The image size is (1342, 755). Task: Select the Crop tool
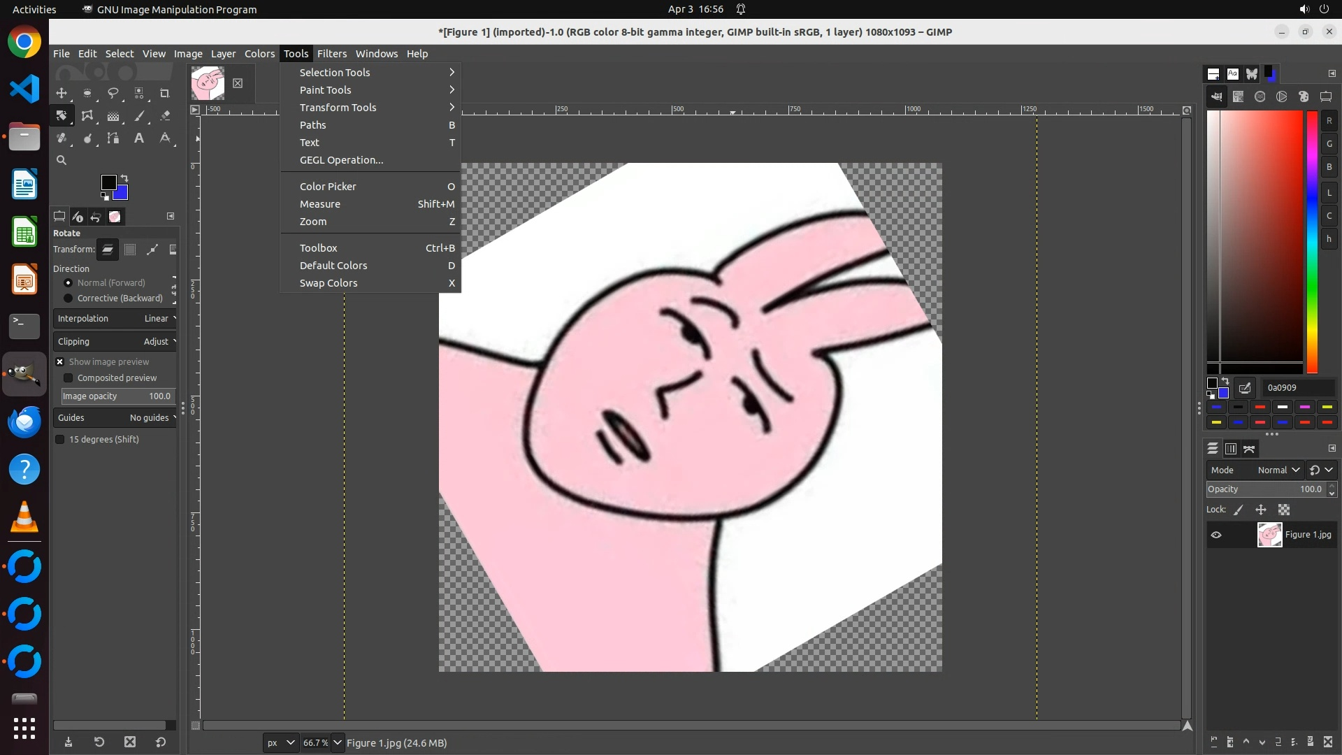[165, 93]
